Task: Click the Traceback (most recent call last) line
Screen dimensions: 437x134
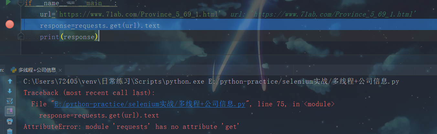Action: point(89,93)
